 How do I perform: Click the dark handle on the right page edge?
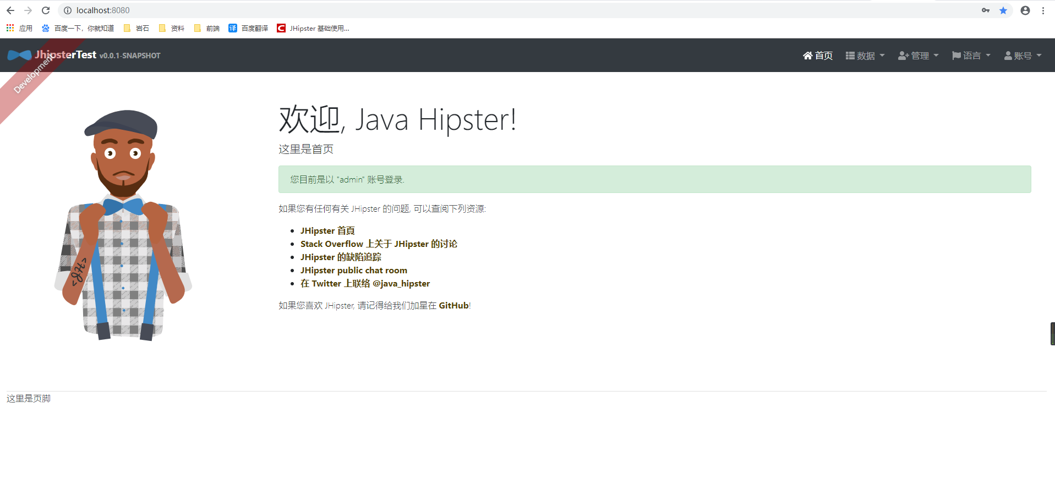(x=1052, y=334)
